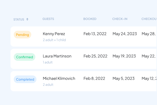The image size is (157, 105).
Task: Click checkout date May 12 for Michael Klimovich
Action: (149, 78)
